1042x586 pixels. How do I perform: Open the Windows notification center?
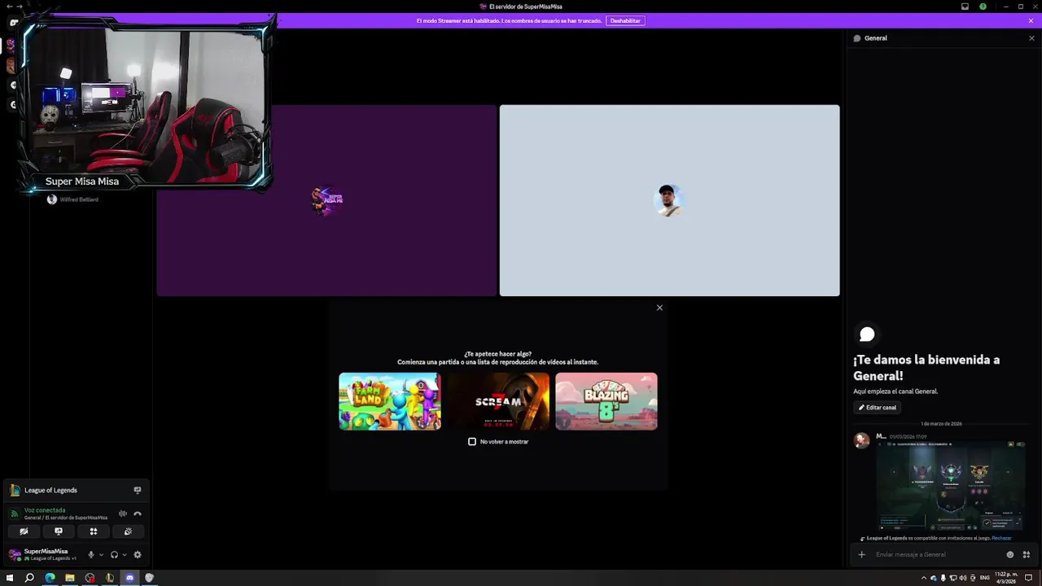point(1029,578)
